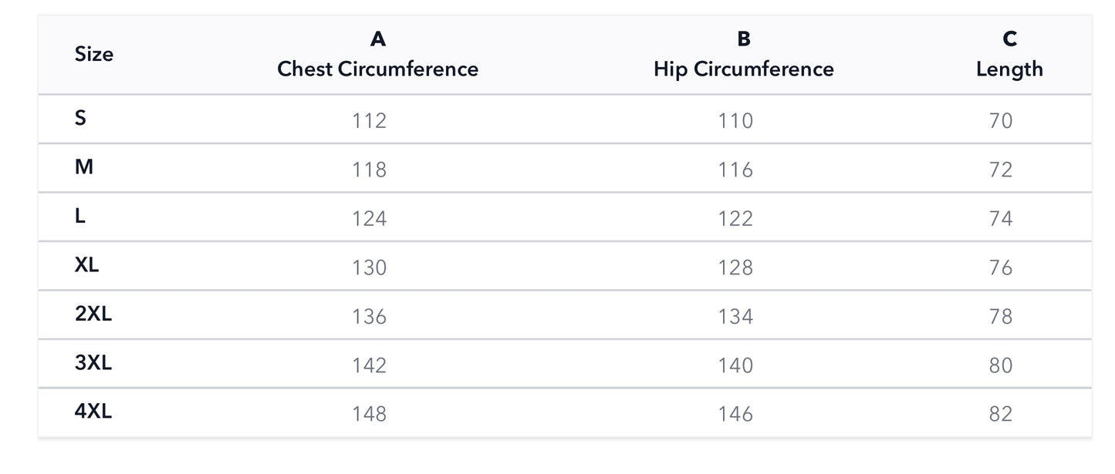
Task: Select chest value 130 for size XL
Action: tap(369, 267)
